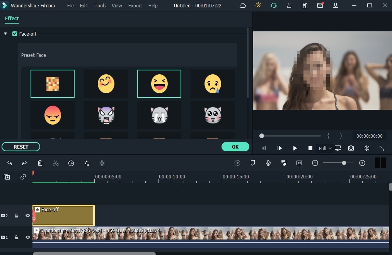Open the mail messages icon
The image size is (392, 255).
pyautogui.click(x=320, y=5)
